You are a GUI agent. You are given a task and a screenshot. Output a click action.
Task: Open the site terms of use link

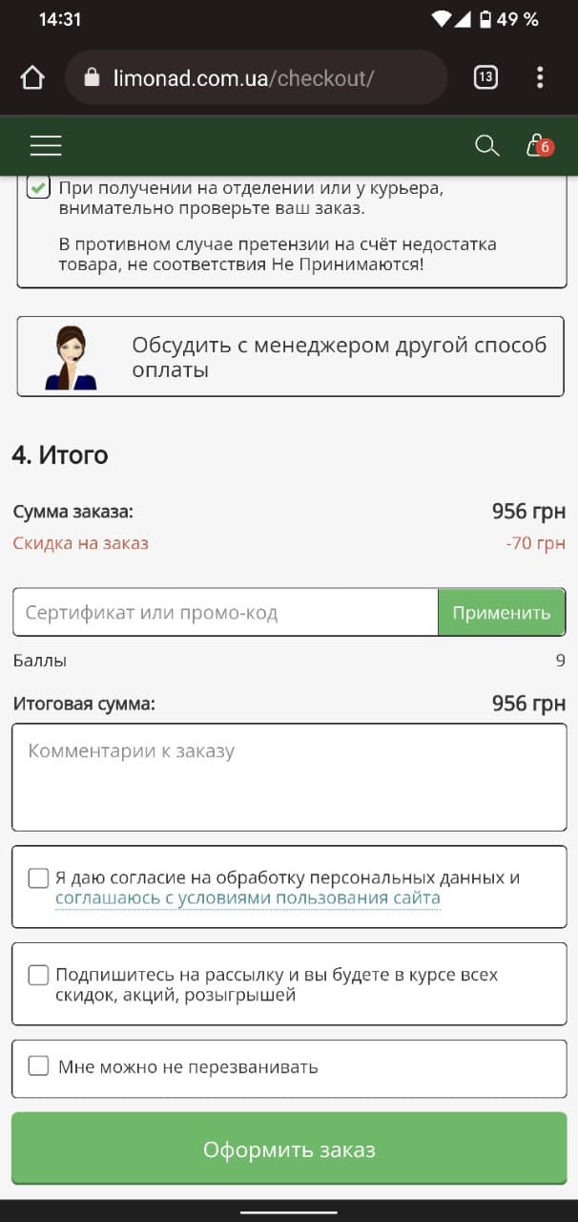tap(248, 898)
